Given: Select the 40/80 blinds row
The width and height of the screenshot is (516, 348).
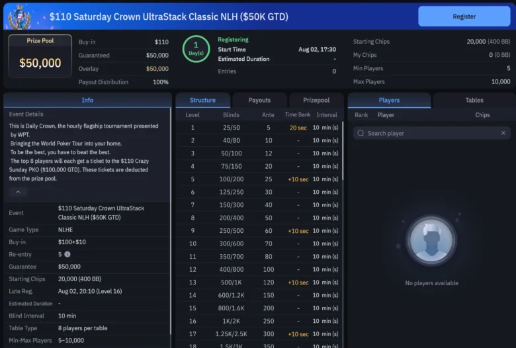Looking at the screenshot, I should coord(259,140).
